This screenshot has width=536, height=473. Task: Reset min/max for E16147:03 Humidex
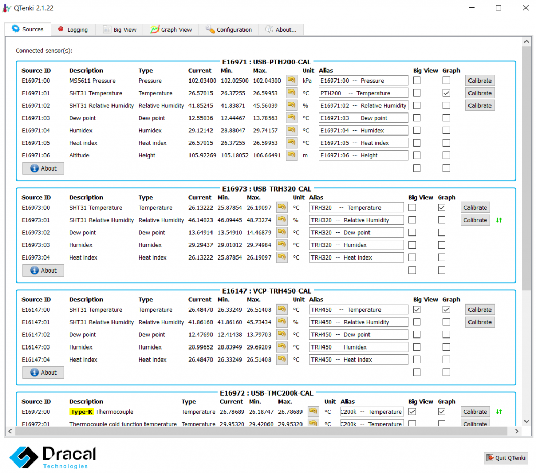[x=282, y=347]
